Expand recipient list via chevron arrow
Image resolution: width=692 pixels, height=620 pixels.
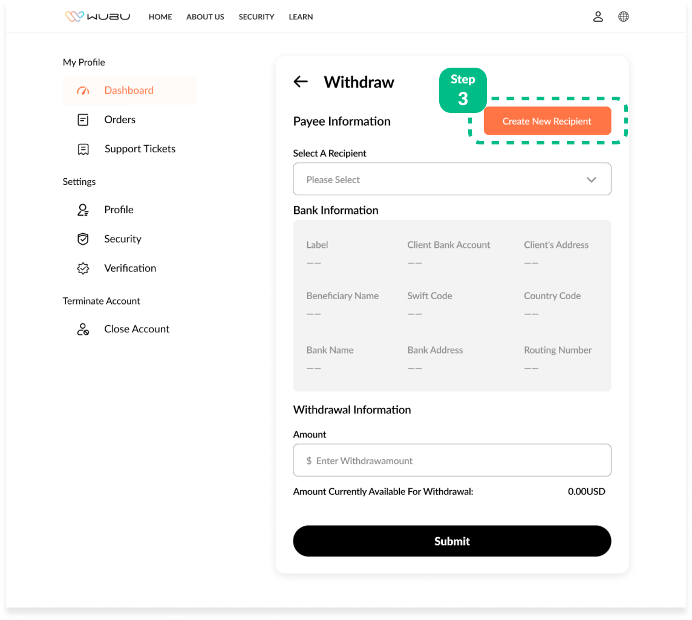591,179
